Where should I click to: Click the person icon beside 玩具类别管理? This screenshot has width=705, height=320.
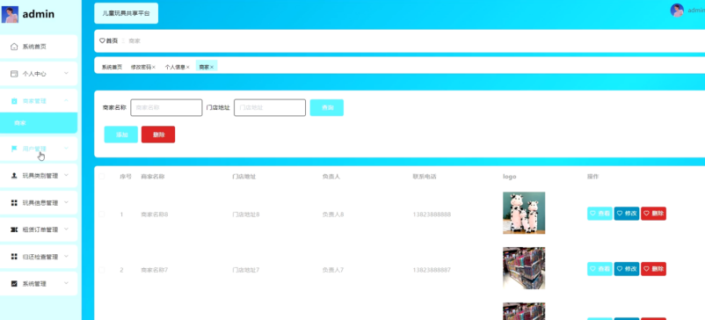[14, 176]
